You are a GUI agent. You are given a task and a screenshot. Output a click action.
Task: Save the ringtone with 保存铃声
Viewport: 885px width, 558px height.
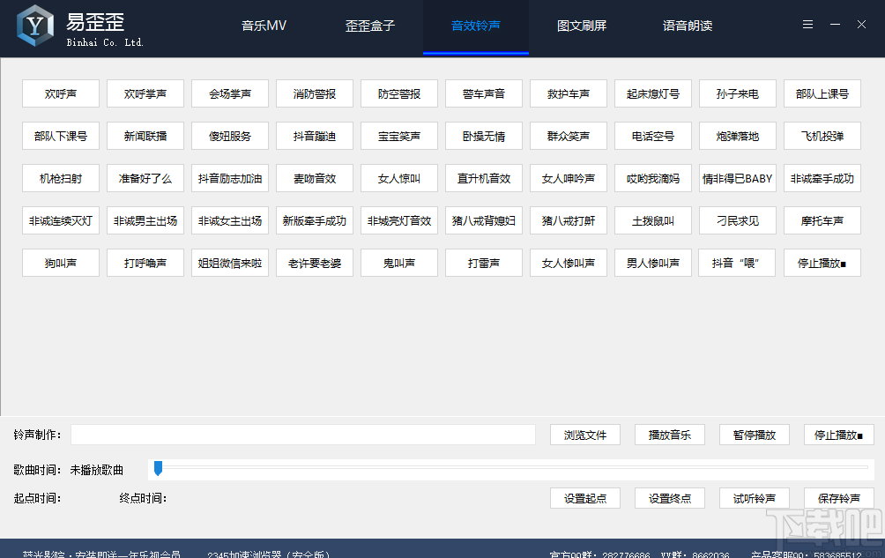(838, 497)
